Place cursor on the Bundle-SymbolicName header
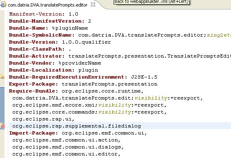This screenshot has height=158, width=231. (x=40, y=35)
